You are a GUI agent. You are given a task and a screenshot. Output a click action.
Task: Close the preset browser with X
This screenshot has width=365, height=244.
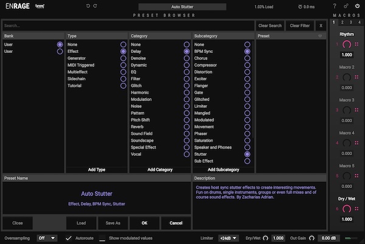tap(321, 26)
